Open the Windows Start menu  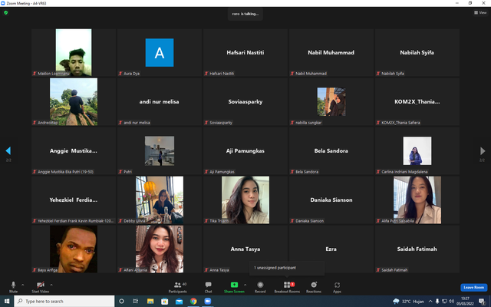pos(7,301)
